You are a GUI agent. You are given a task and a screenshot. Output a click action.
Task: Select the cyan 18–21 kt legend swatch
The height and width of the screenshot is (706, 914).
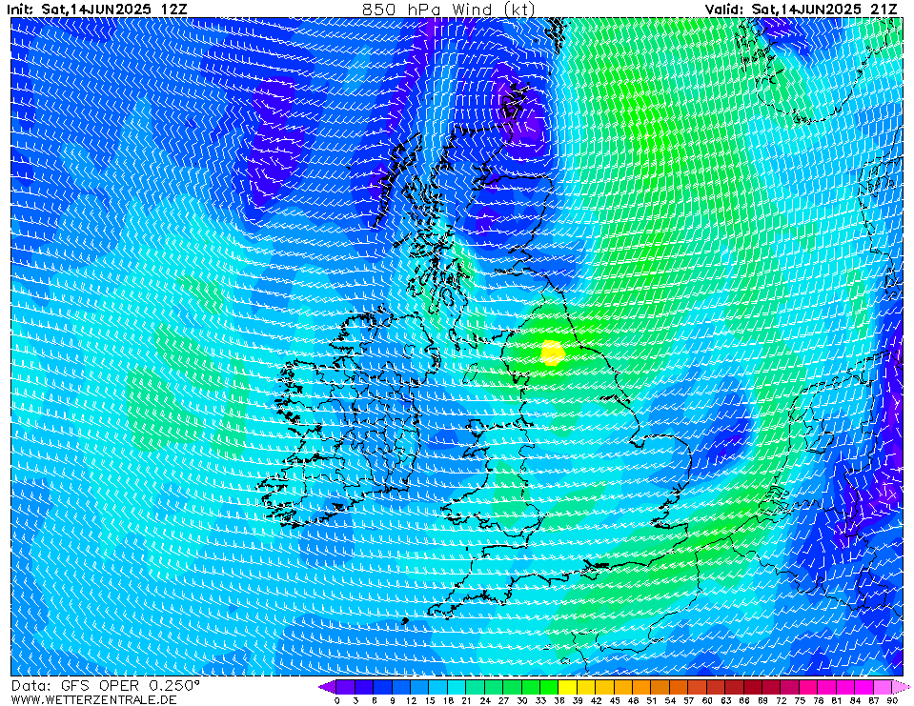[457, 687]
